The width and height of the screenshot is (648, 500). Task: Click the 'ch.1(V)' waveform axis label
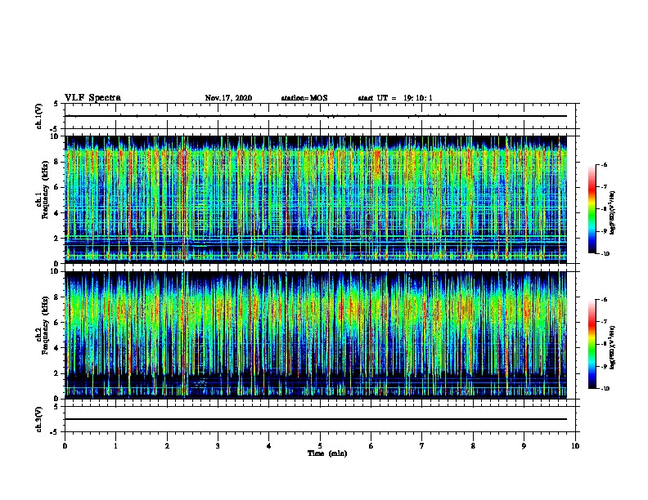coord(39,116)
